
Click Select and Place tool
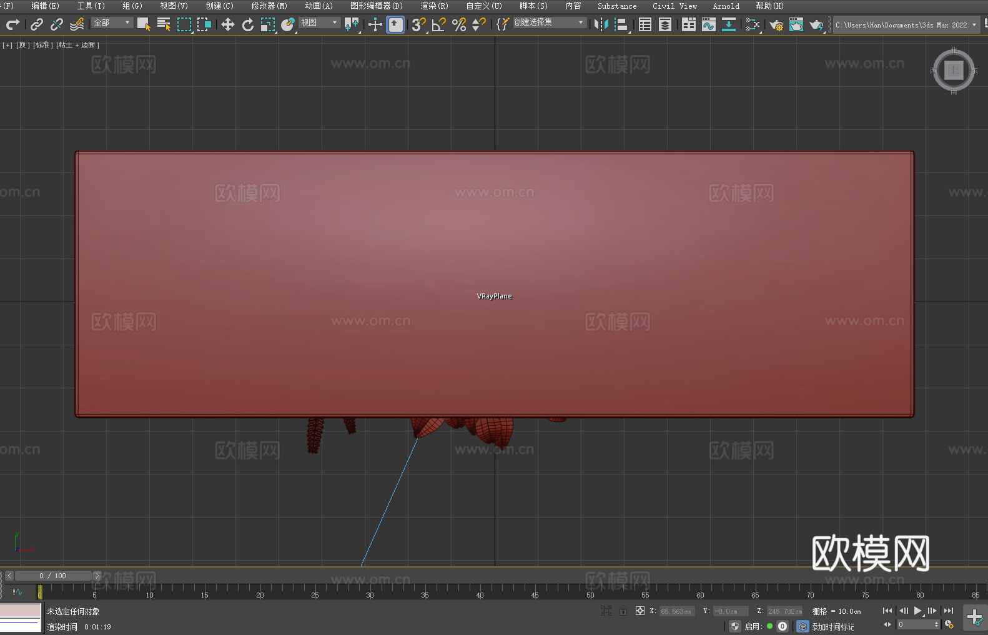coord(288,24)
